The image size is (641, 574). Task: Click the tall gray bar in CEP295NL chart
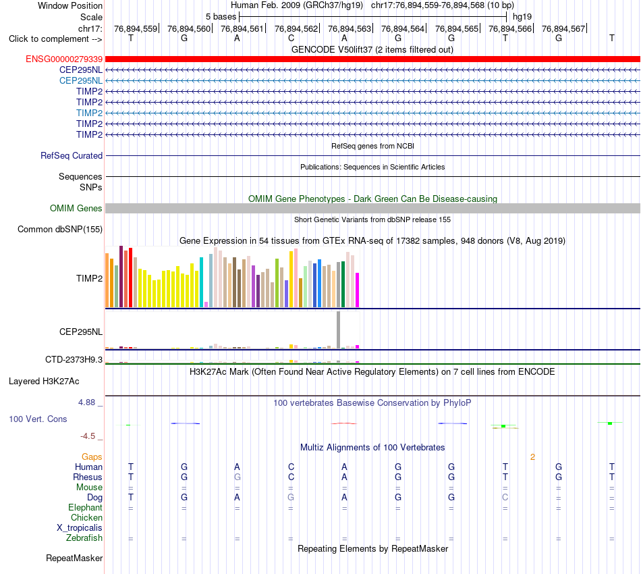[339, 330]
